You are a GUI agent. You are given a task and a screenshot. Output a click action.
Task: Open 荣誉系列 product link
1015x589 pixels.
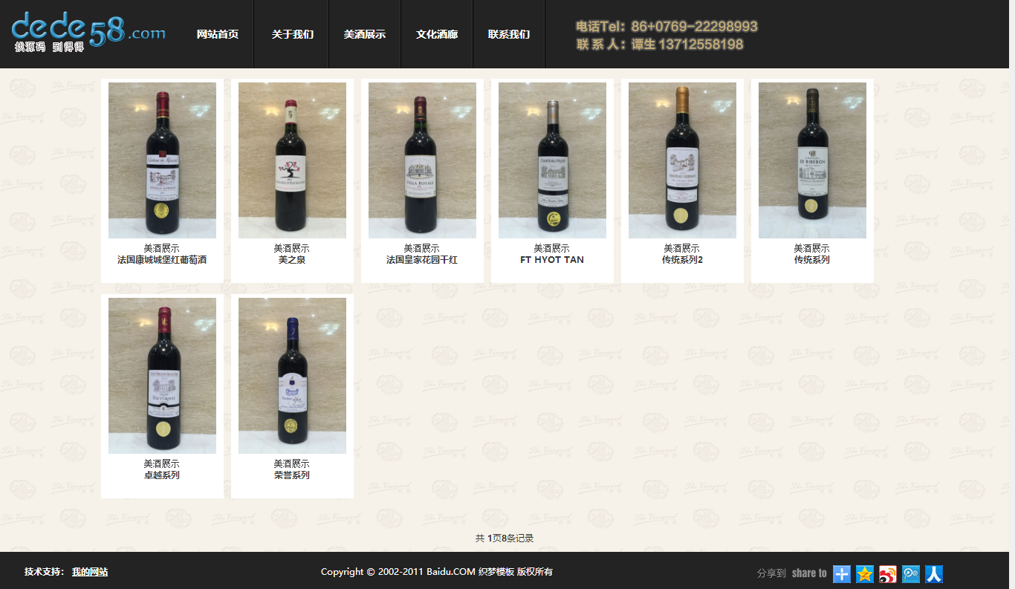pyautogui.click(x=292, y=475)
